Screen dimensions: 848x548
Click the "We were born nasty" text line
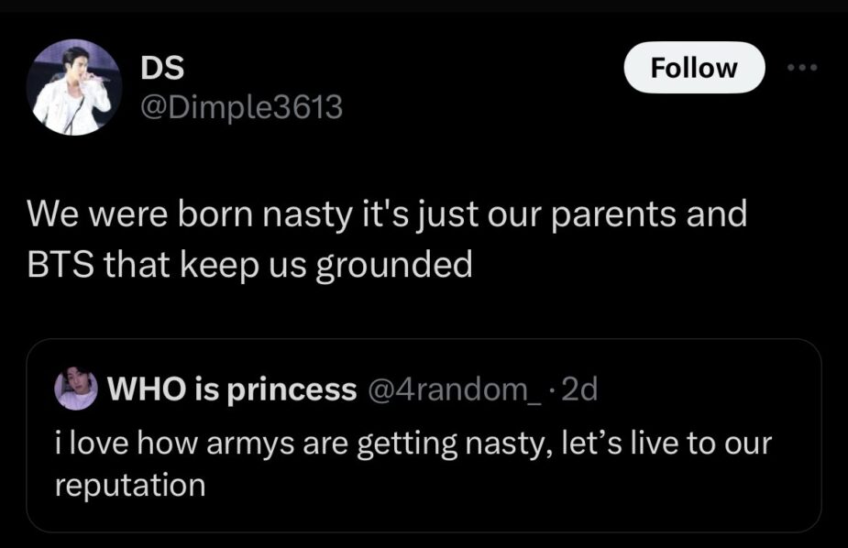(x=387, y=215)
